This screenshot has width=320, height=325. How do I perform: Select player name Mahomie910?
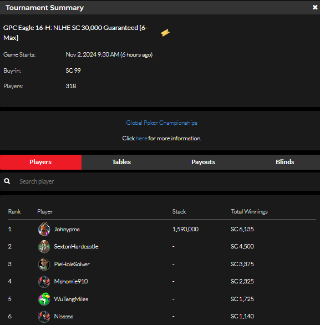point(71,281)
